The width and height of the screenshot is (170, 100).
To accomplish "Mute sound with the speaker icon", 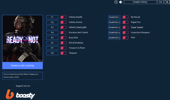I will pyautogui.click(x=121, y=2).
